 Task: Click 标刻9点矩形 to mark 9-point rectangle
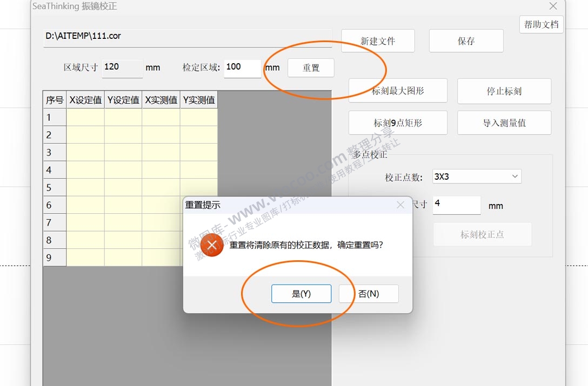click(x=398, y=123)
